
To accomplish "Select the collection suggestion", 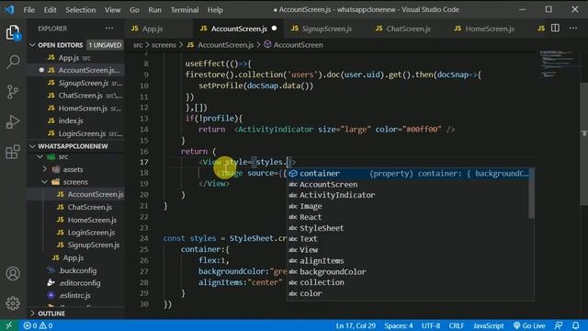I will click(x=409, y=282).
